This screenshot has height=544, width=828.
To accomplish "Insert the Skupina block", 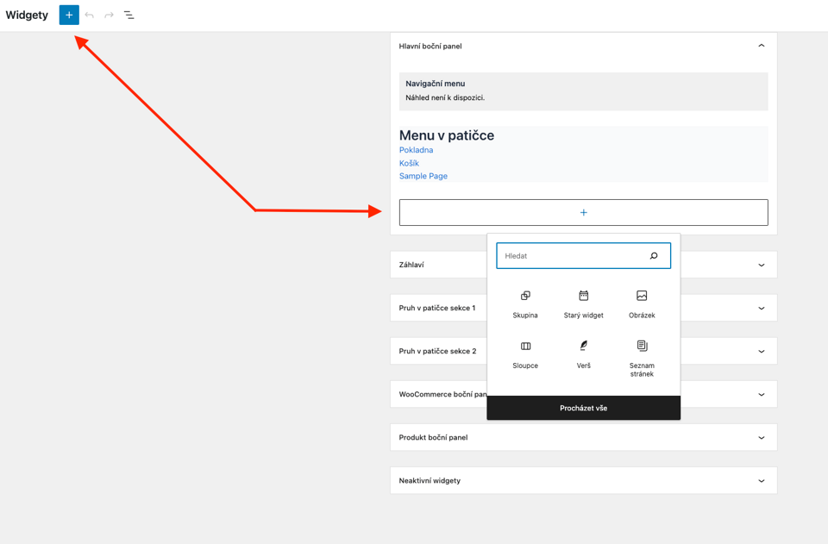I will click(x=525, y=304).
